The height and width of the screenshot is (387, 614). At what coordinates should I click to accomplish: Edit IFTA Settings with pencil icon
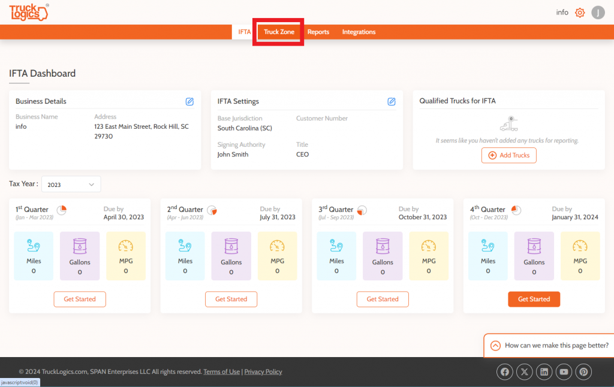[x=391, y=101]
